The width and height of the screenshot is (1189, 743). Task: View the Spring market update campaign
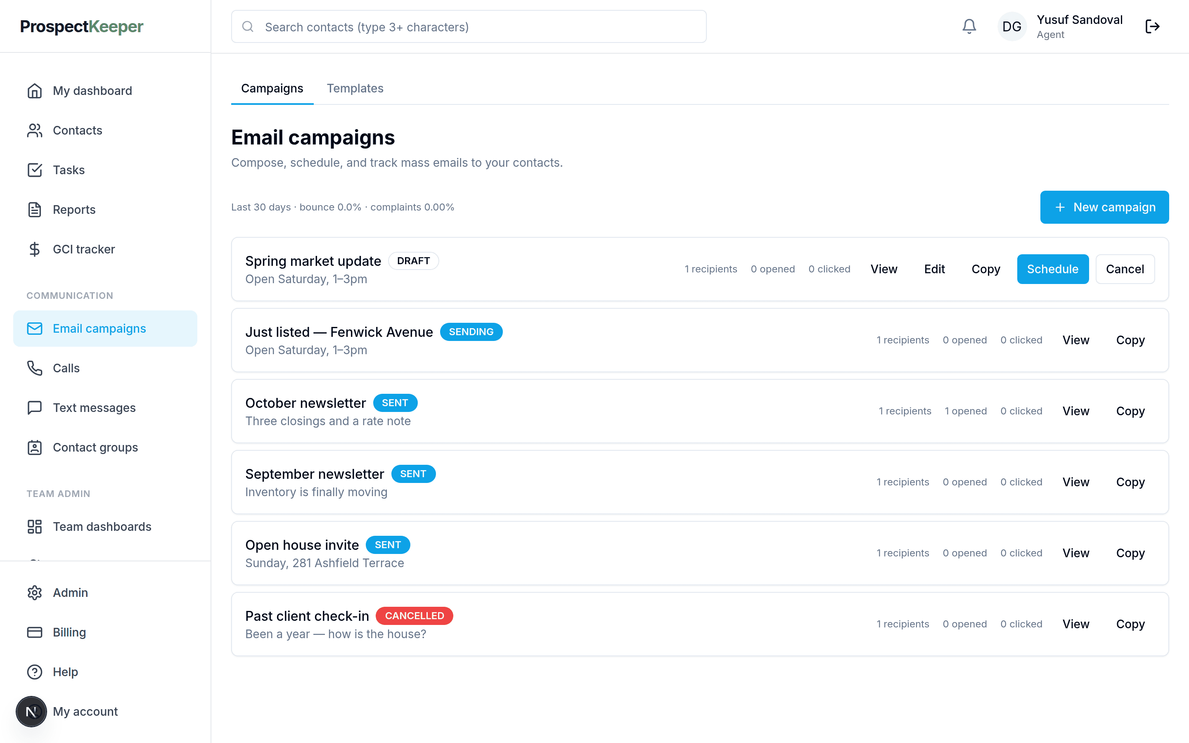pyautogui.click(x=884, y=269)
